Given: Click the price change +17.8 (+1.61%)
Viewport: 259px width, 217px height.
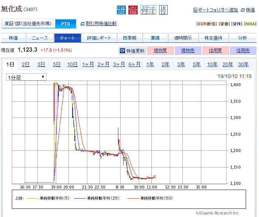Looking at the screenshot, I should [56, 50].
